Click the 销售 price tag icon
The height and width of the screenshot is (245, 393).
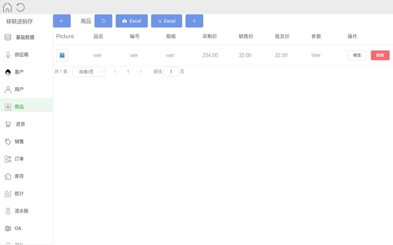[x=8, y=142]
